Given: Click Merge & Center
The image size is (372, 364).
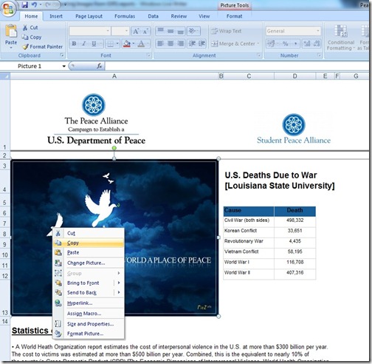Looking at the screenshot, I should (x=232, y=44).
